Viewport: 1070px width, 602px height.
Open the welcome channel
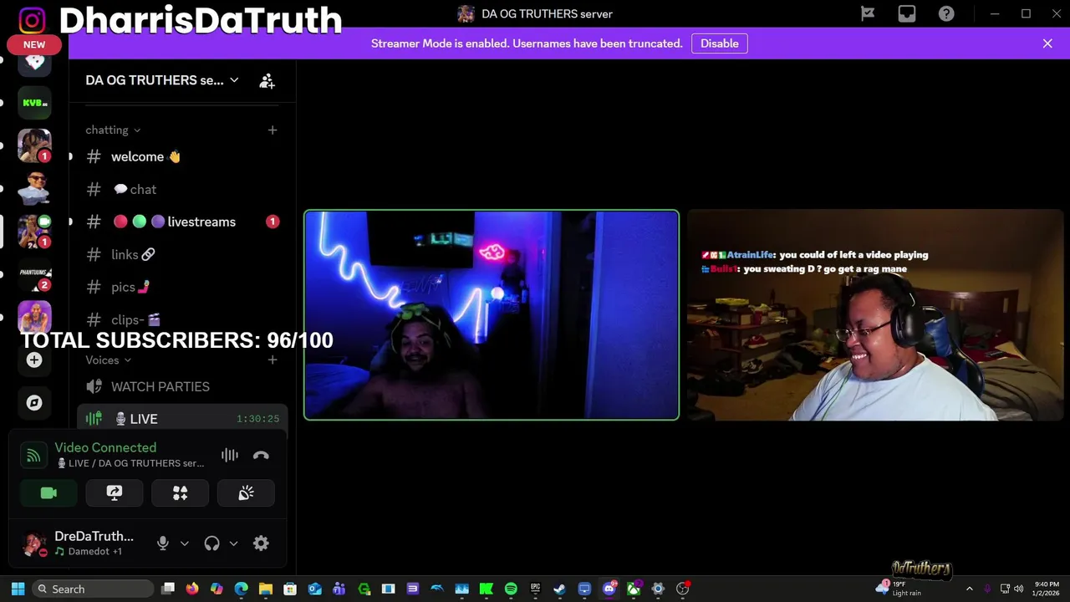click(182, 156)
